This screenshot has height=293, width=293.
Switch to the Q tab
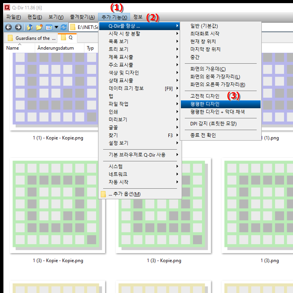(67, 38)
